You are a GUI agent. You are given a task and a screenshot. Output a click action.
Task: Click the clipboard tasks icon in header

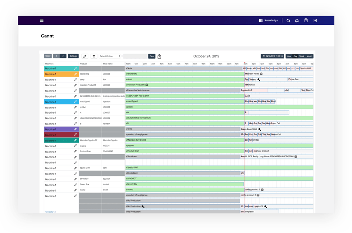coord(306,20)
